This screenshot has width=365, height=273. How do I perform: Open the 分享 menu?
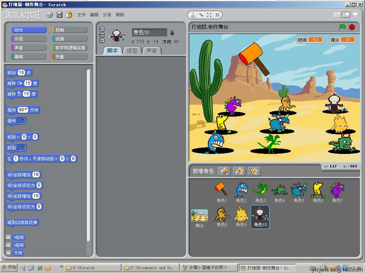[x=107, y=15]
